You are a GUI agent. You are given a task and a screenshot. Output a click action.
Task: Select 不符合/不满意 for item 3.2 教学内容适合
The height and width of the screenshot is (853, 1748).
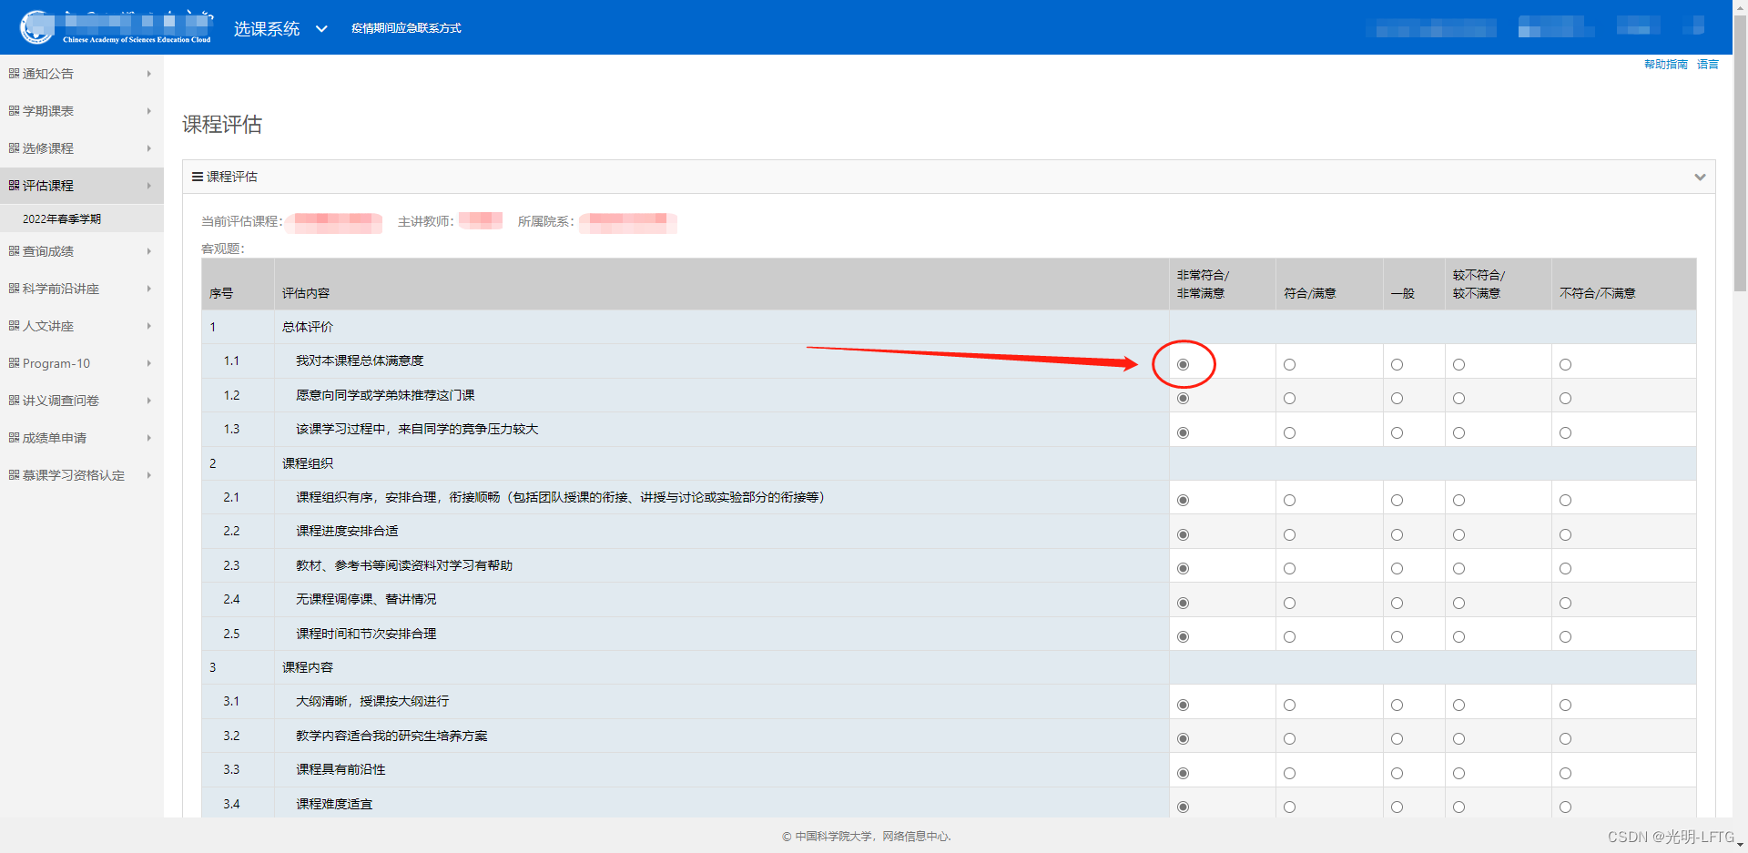point(1565,739)
